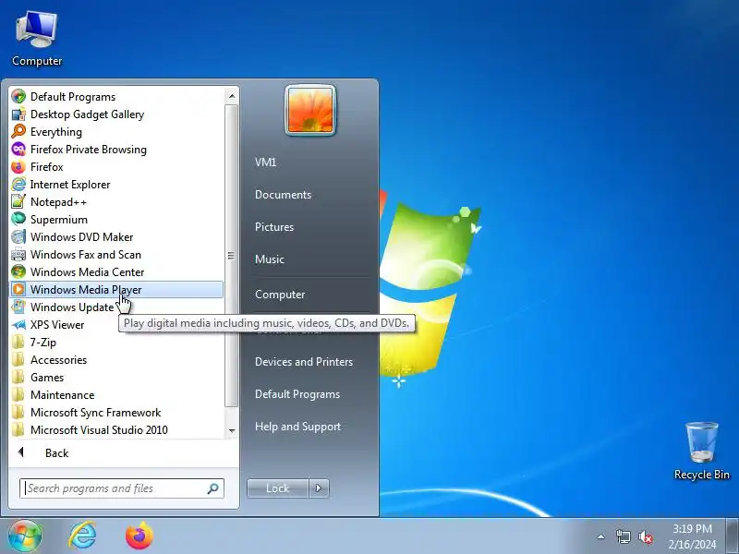Click the search magnifier icon
This screenshot has height=554, width=739.
click(213, 488)
